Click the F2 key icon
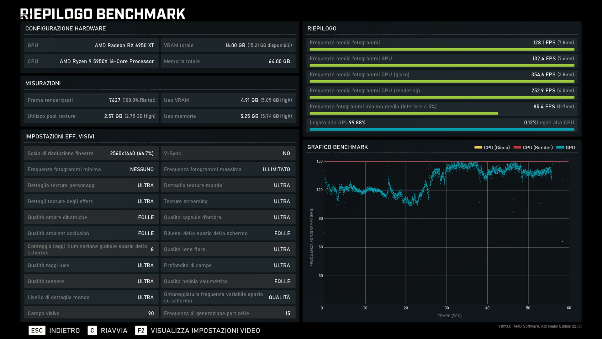602x339 pixels. click(141, 331)
